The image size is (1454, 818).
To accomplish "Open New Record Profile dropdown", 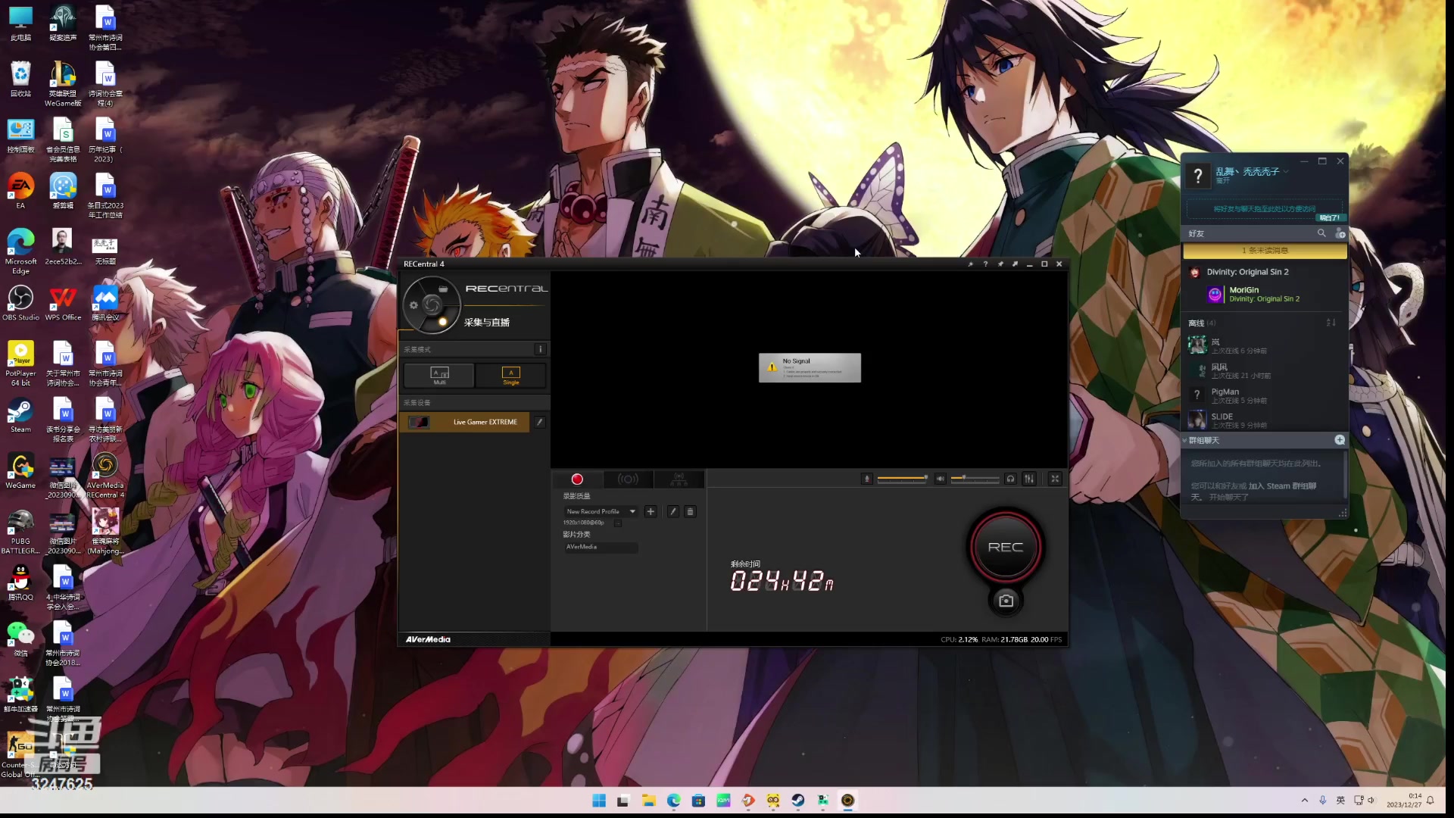I will [x=601, y=512].
